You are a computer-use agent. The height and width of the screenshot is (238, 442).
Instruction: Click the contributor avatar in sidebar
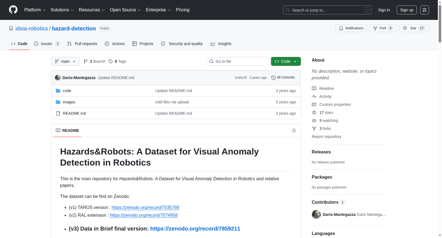pyautogui.click(x=316, y=215)
